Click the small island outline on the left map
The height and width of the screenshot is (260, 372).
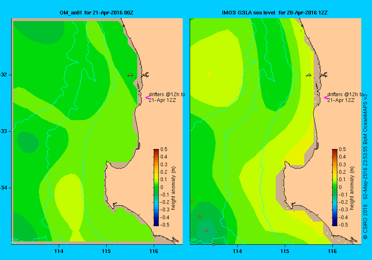pos(130,75)
